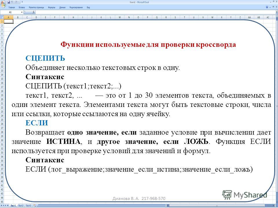
Task: Select row 1 header
Action: (x=2, y=21)
